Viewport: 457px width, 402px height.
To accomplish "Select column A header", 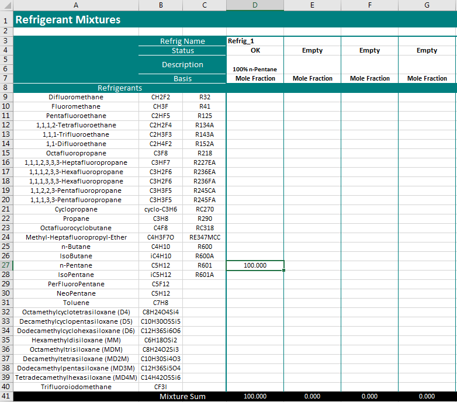I will [76, 5].
